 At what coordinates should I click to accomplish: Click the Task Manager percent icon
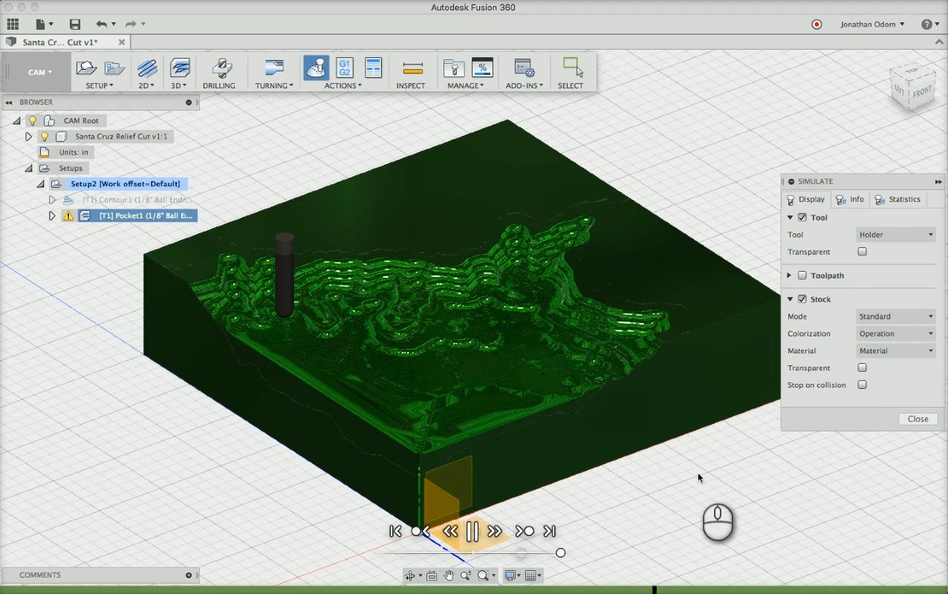[482, 68]
